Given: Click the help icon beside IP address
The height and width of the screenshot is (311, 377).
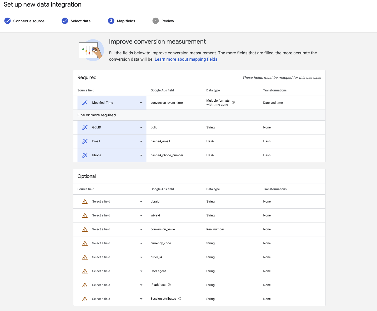Looking at the screenshot, I should (x=169, y=285).
